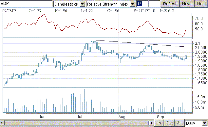The height and width of the screenshot is (127, 208).
Task: Click the Jun month label
Action: click(42, 117)
